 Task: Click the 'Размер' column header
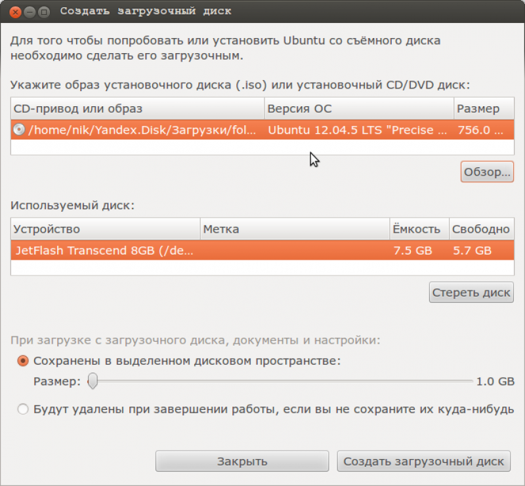pos(484,108)
